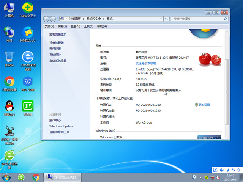Open IME settings gear icon
This screenshot has width=243, height=182.
click(239, 170)
